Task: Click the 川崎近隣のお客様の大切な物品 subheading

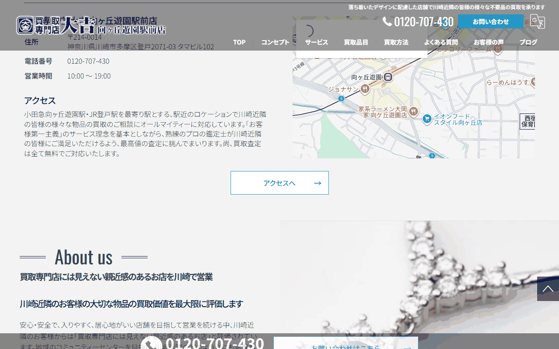Action: click(131, 304)
